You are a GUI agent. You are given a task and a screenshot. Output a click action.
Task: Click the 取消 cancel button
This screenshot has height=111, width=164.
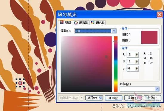[x=133, y=98]
